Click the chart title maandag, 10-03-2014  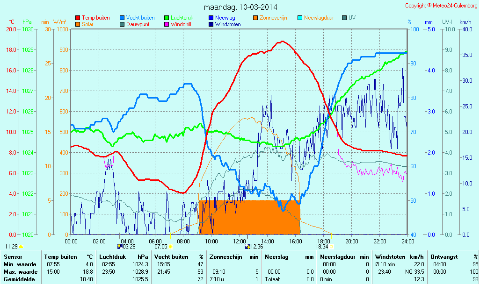click(x=241, y=7)
